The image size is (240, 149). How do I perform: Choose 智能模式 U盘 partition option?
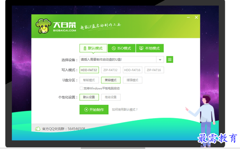point(89,80)
